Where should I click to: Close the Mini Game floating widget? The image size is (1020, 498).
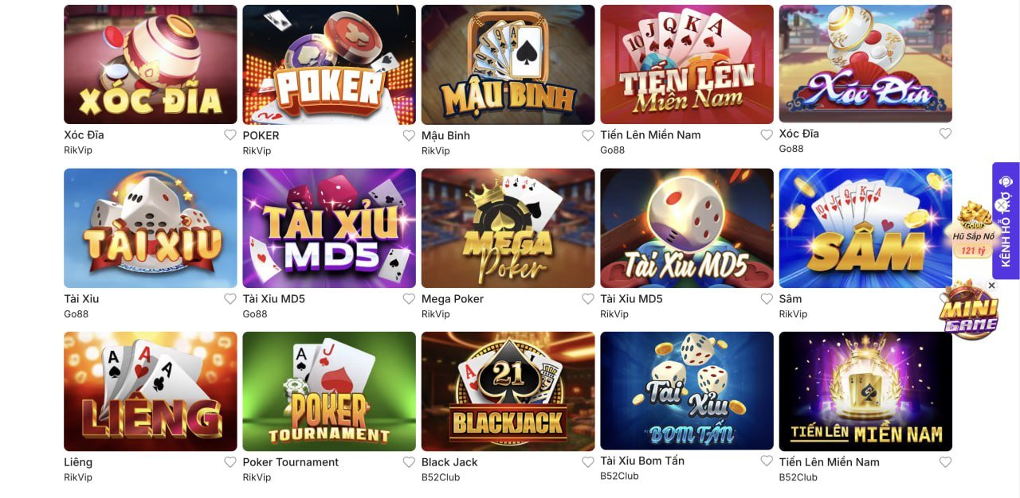tap(991, 286)
